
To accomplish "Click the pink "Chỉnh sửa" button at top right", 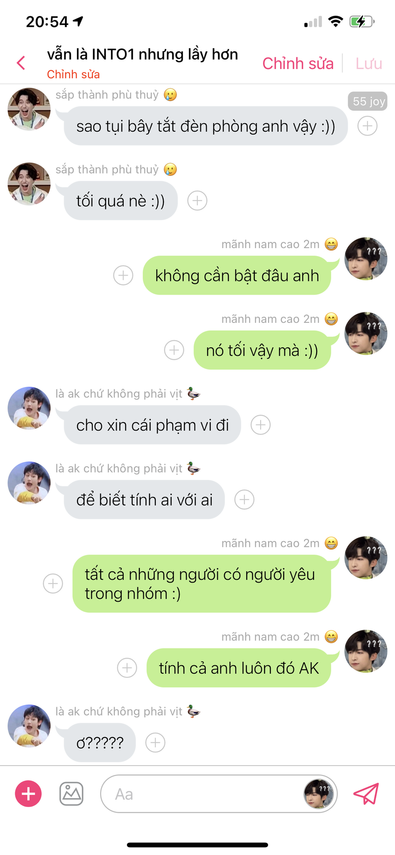I will point(298,64).
